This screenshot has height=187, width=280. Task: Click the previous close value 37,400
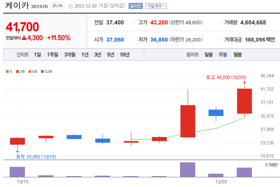(115, 23)
